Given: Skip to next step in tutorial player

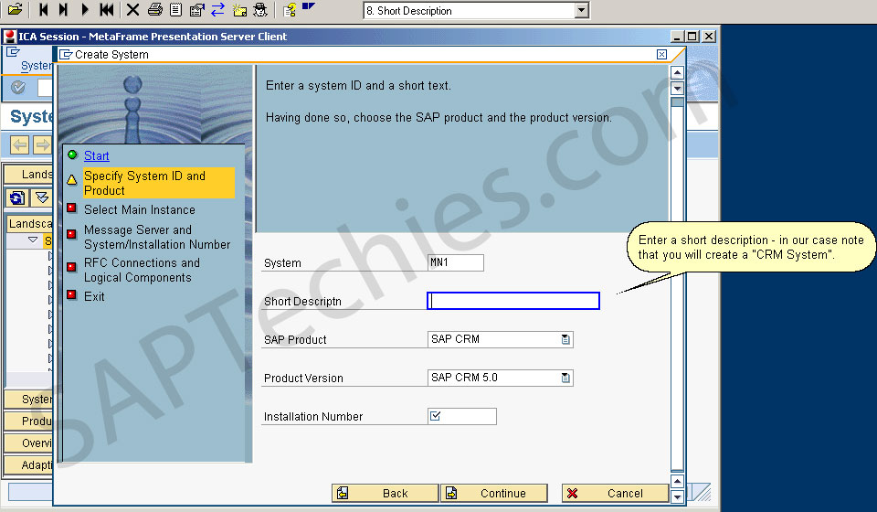Looking at the screenshot, I should (64, 9).
